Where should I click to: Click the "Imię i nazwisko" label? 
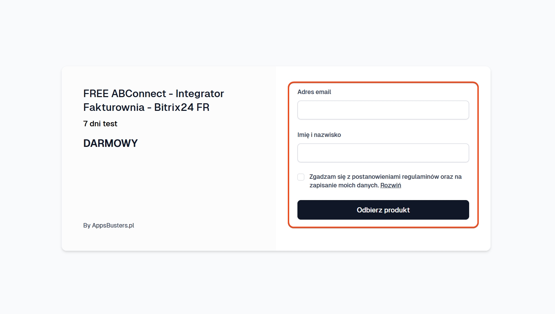[319, 135]
